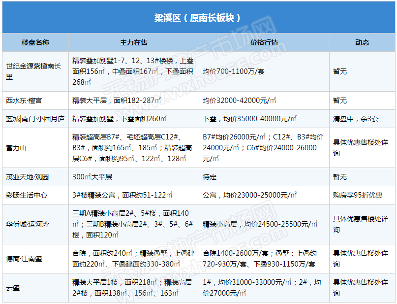Select 蓝城|南门·小团月庐 in name column
The width and height of the screenshot is (397, 304).
(35, 119)
